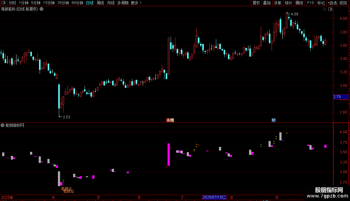Click 标记 mark button
Viewport: 350px width, 201px height.
click(321, 3)
